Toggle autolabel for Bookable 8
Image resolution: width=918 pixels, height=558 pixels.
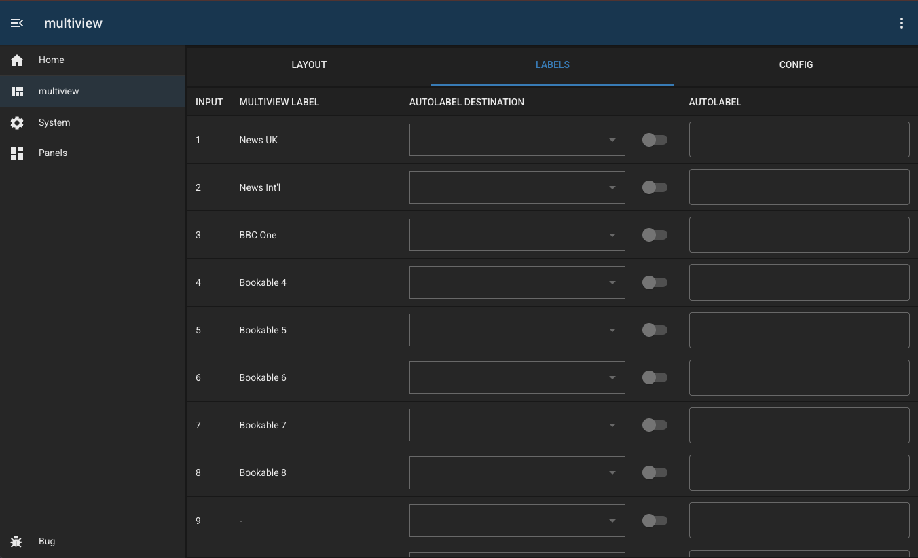655,472
